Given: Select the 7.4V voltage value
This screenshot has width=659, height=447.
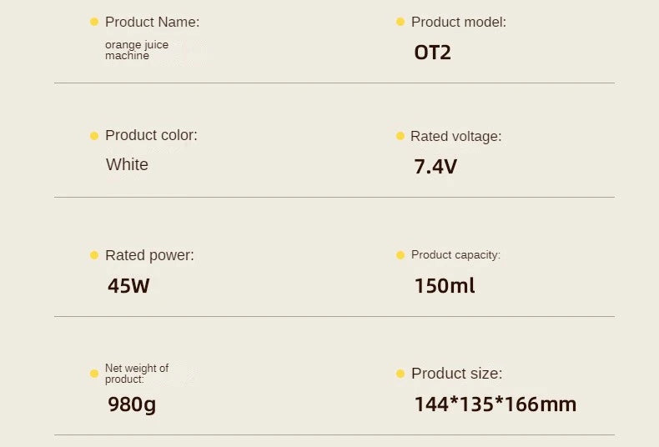Looking at the screenshot, I should pyautogui.click(x=435, y=166).
